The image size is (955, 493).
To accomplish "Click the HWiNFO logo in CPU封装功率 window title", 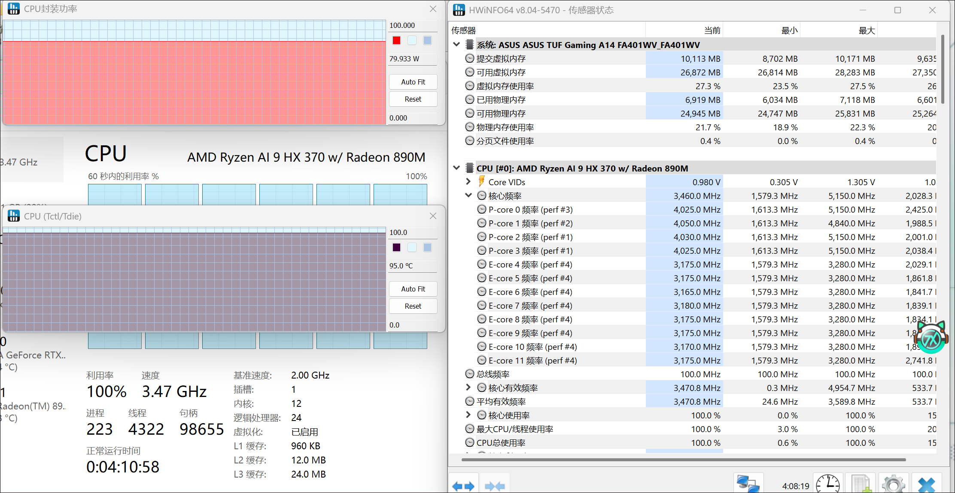I will 14,9.
